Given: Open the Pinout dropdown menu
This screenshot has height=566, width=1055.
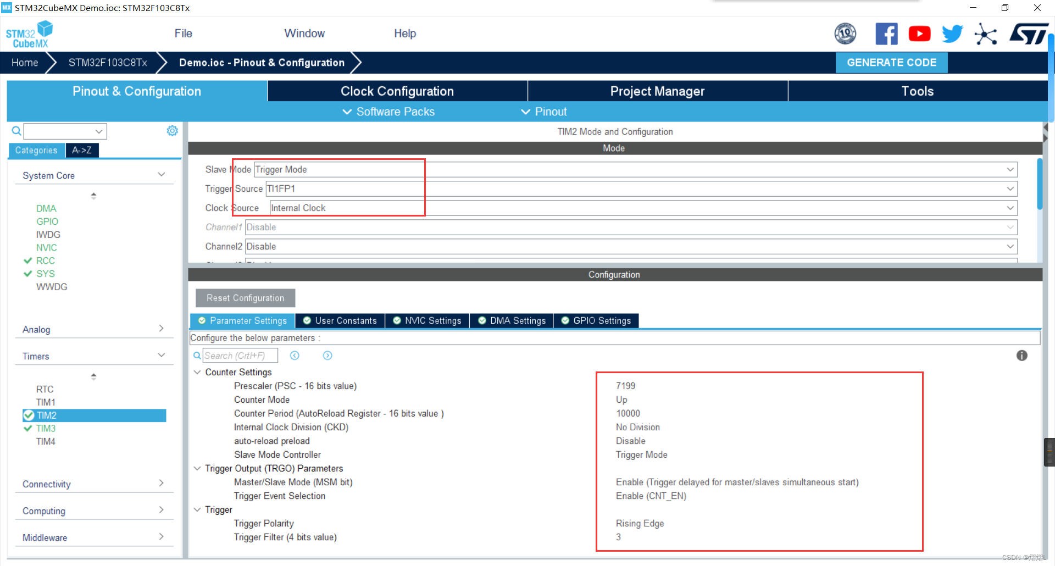Looking at the screenshot, I should pyautogui.click(x=543, y=112).
